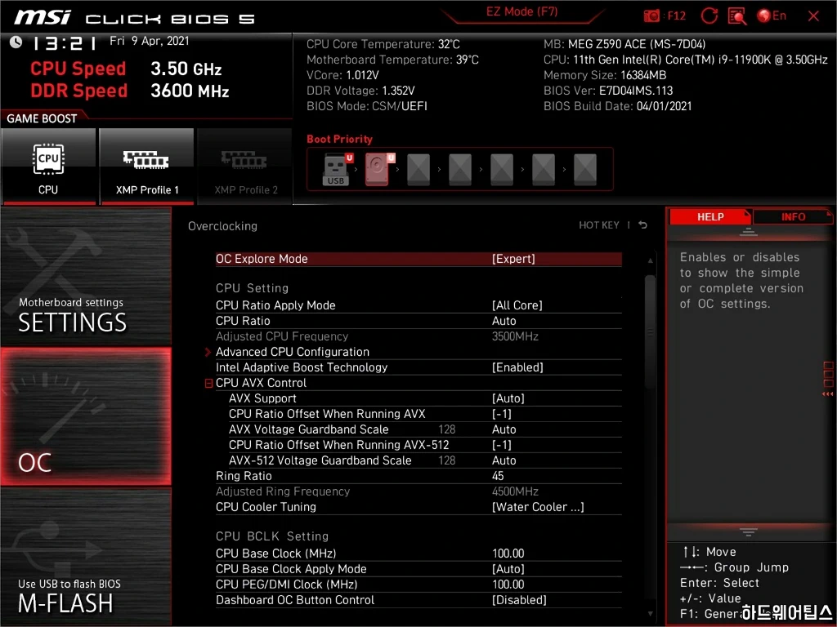Enable XMP Profile 1 memory button

(x=147, y=167)
